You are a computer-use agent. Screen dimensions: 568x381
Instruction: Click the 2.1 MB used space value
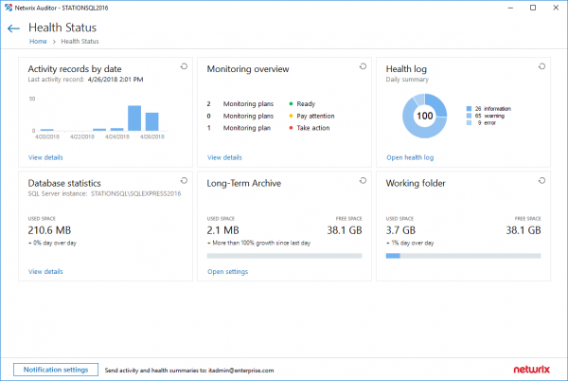click(x=222, y=230)
